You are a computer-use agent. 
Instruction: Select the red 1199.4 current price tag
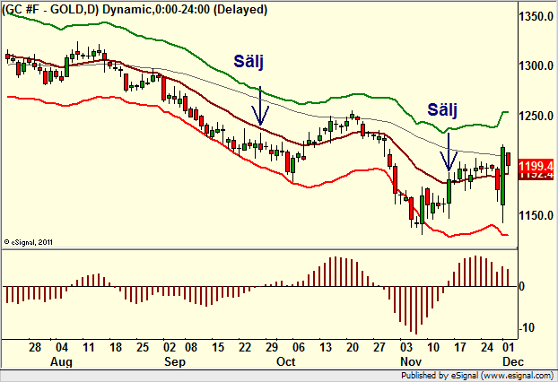coord(536,166)
